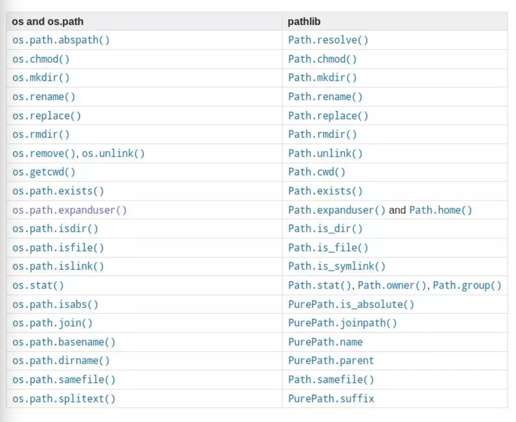Select the Path.mkdir() link
The image size is (516, 422).
click(x=317, y=78)
